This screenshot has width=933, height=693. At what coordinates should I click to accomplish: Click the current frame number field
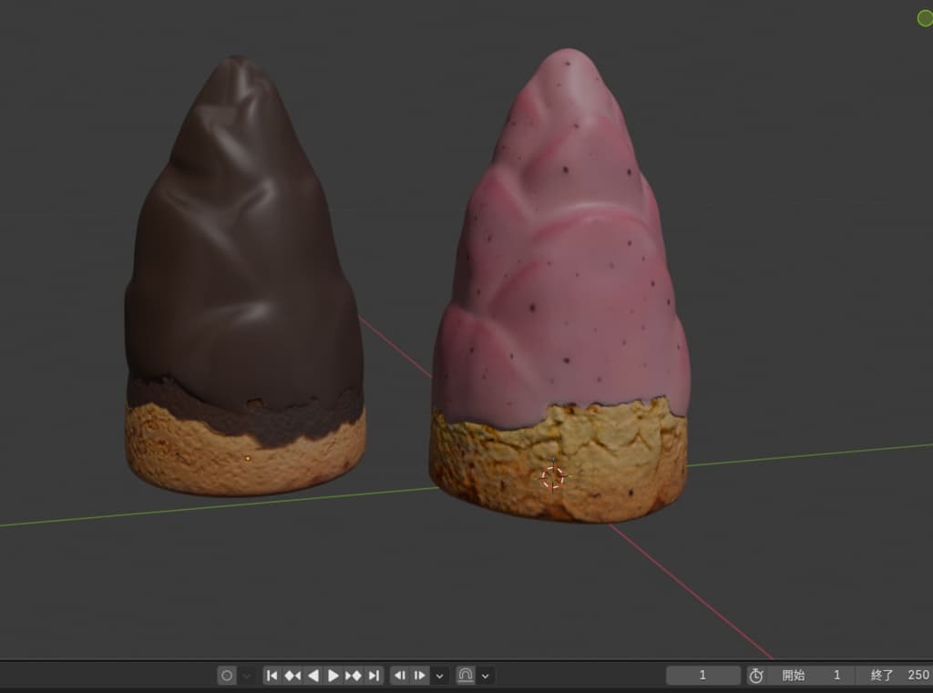702,675
